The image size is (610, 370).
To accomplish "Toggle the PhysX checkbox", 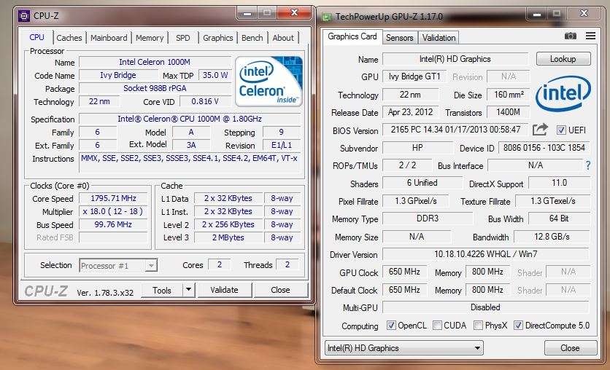I will pyautogui.click(x=478, y=326).
